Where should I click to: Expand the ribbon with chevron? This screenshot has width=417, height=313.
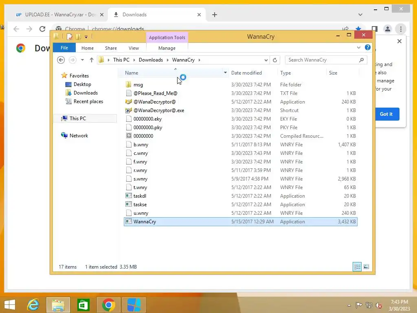point(359,47)
